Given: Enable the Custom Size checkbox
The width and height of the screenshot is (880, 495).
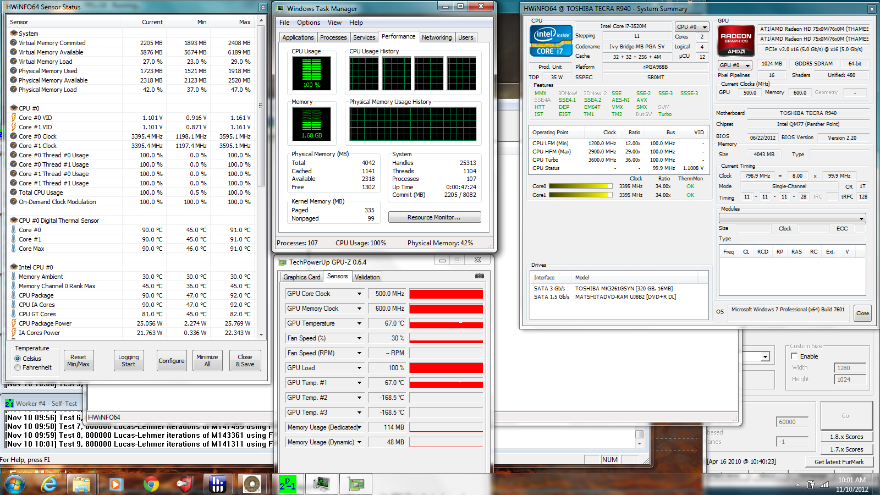Looking at the screenshot, I should click(x=794, y=356).
